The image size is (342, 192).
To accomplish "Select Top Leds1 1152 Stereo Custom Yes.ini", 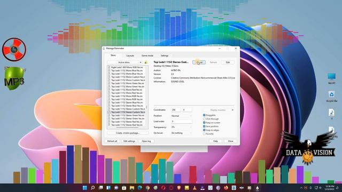I will (128, 112).
